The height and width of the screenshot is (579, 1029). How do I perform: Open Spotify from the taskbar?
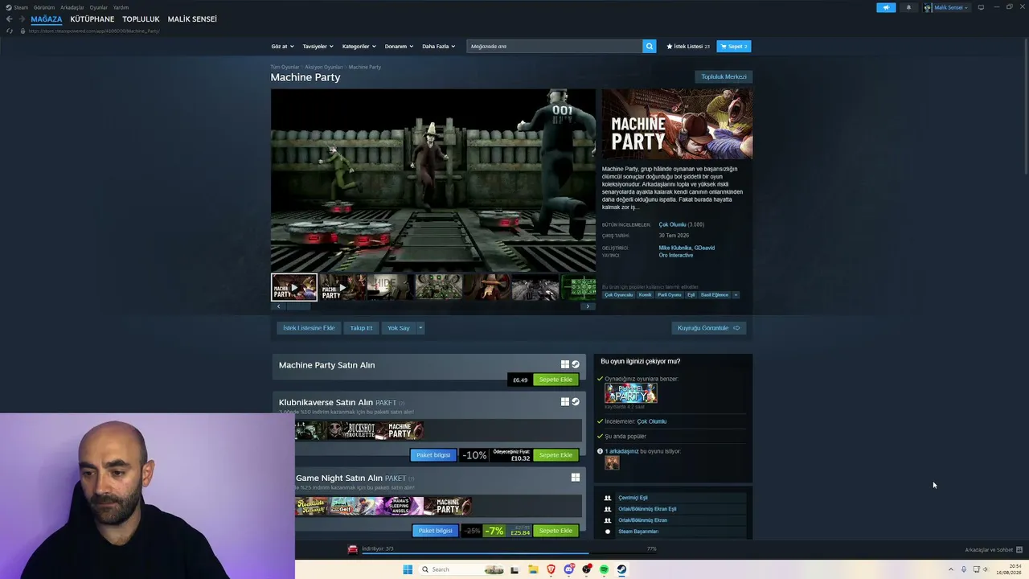pos(604,569)
